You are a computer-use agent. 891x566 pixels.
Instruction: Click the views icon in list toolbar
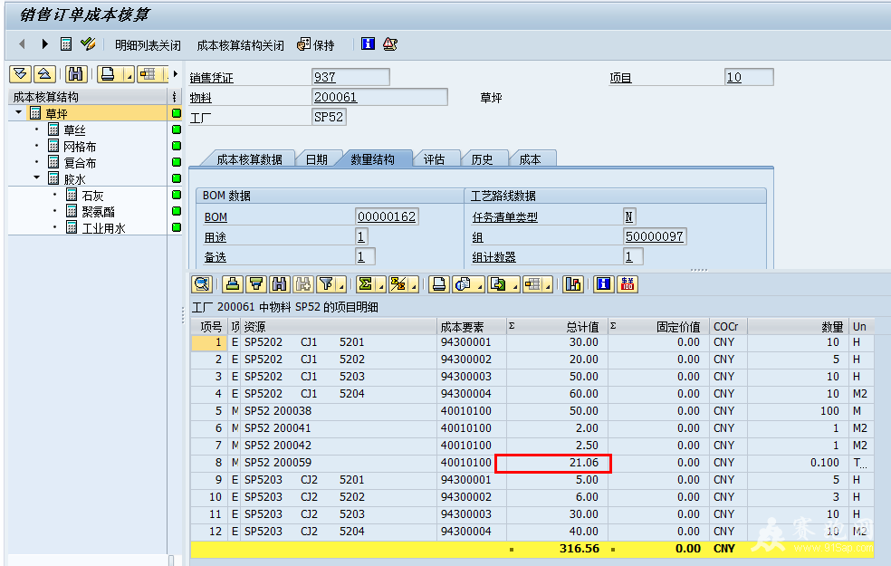point(464,283)
